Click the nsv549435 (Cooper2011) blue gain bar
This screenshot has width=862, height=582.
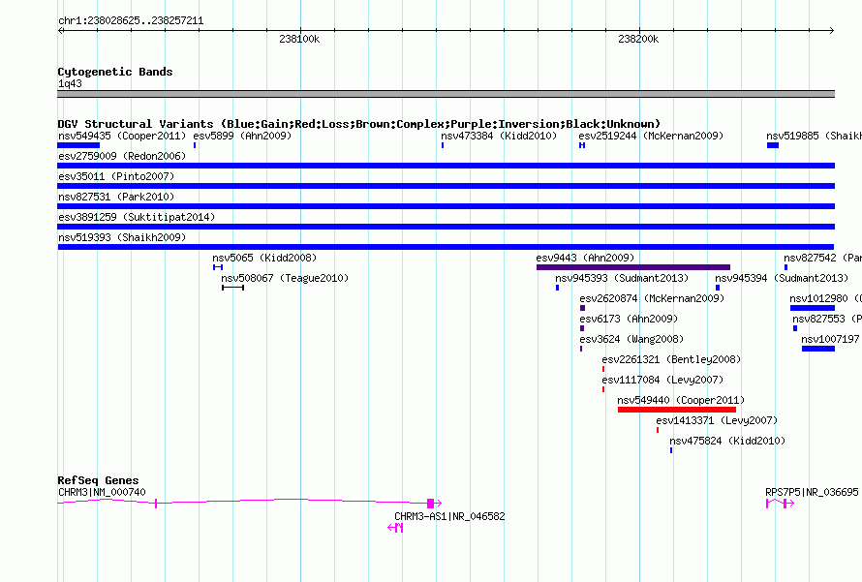(x=78, y=145)
